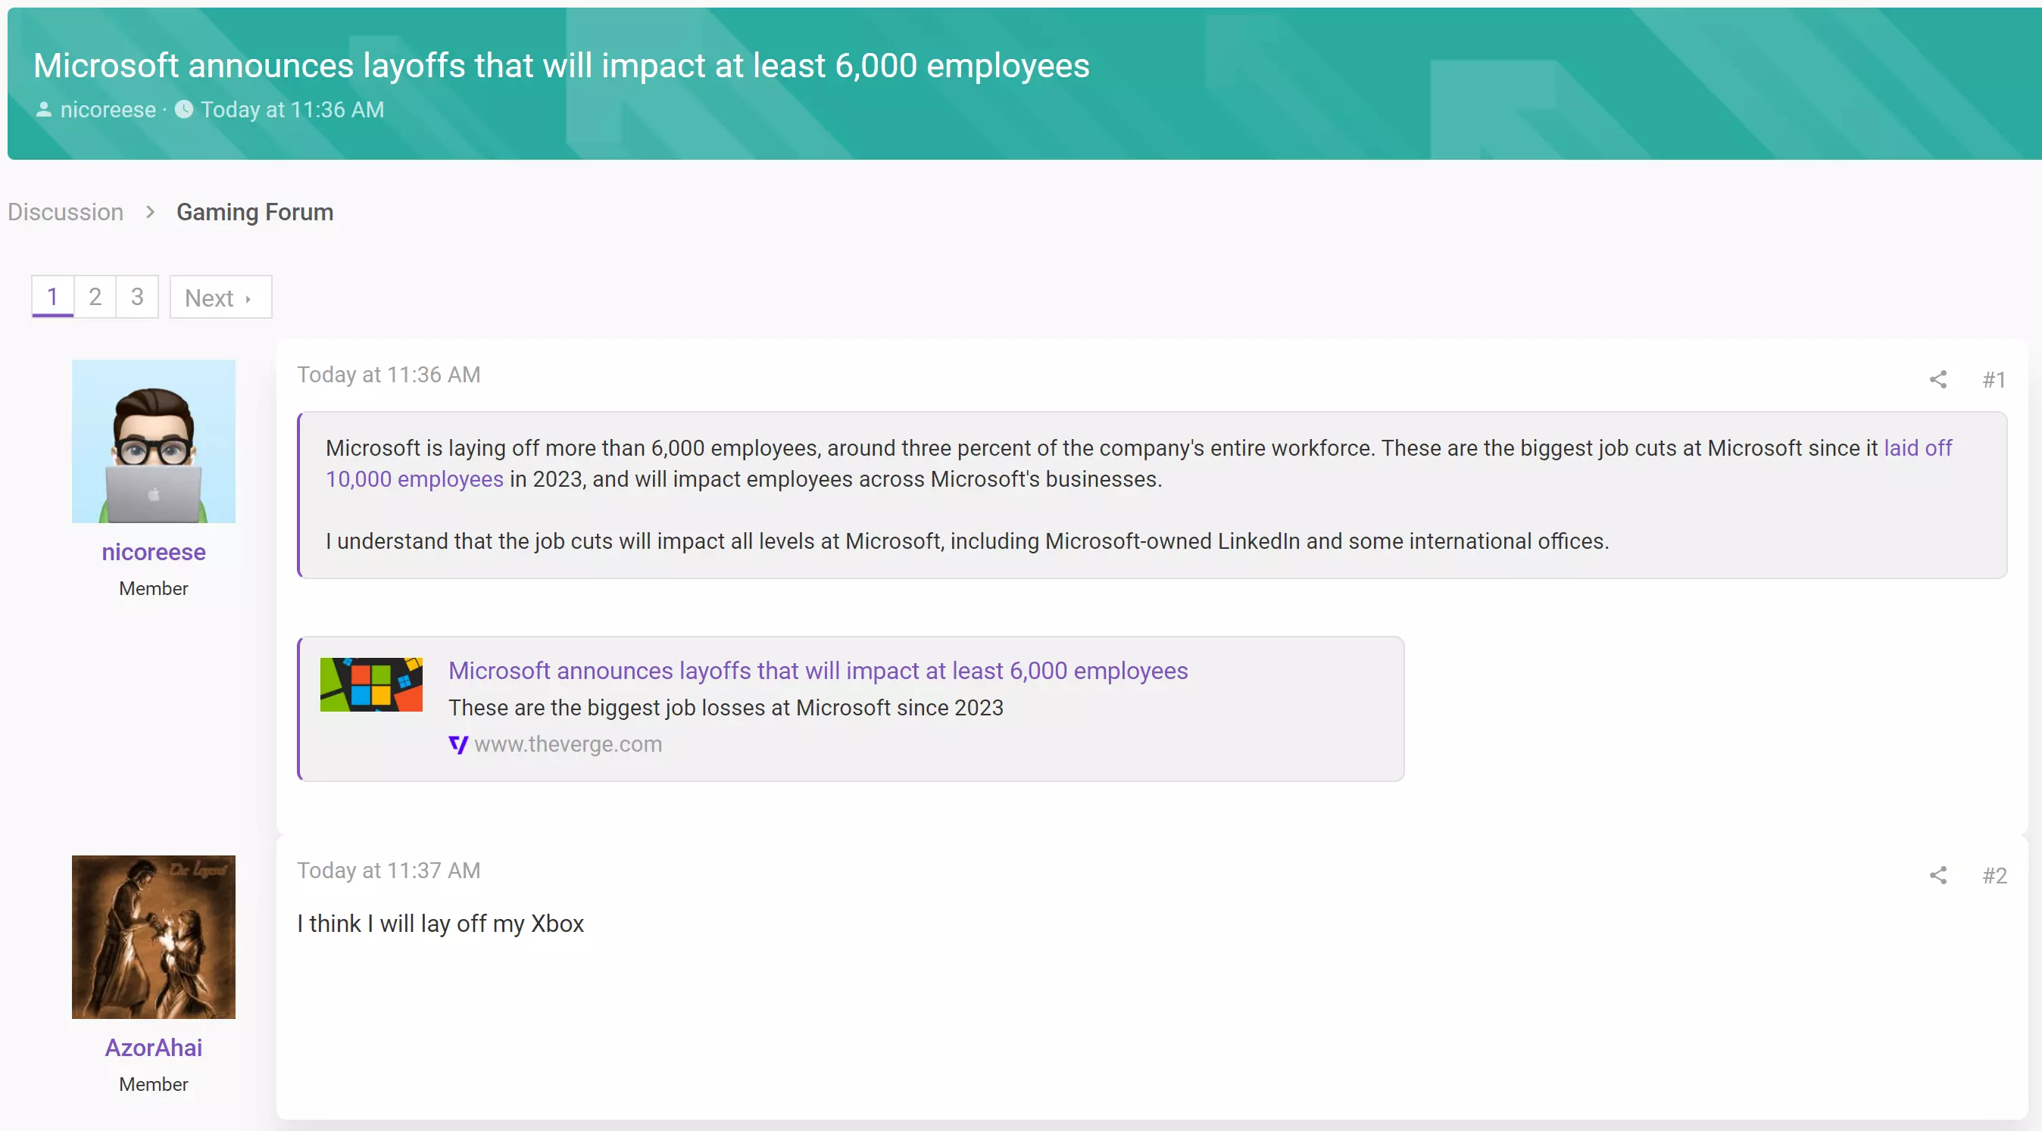Open the Verge article title in link card
Viewport: 2042px width, 1131px height.
[x=818, y=671]
